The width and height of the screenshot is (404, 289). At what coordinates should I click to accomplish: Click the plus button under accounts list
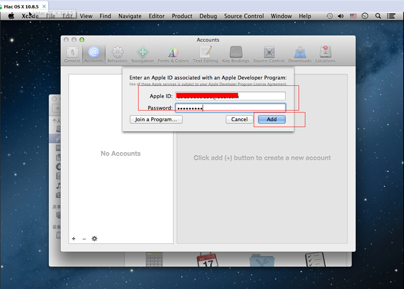pyautogui.click(x=74, y=238)
